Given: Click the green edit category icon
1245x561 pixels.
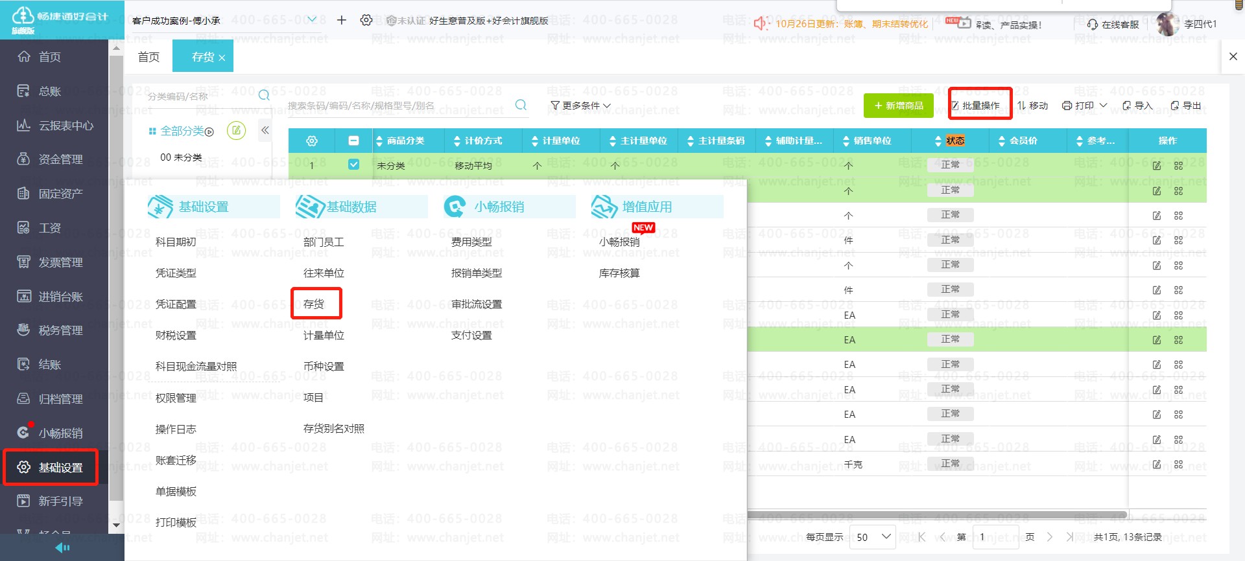Looking at the screenshot, I should point(237,131).
